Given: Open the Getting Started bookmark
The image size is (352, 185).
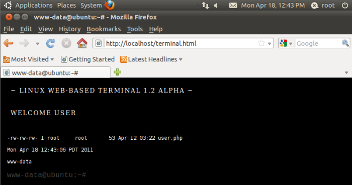Looking at the screenshot, I should (88, 59).
